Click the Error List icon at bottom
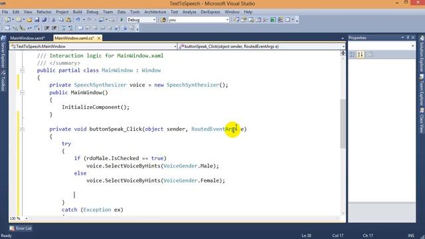Image resolution: width=425 pixels, height=239 pixels. point(12,228)
